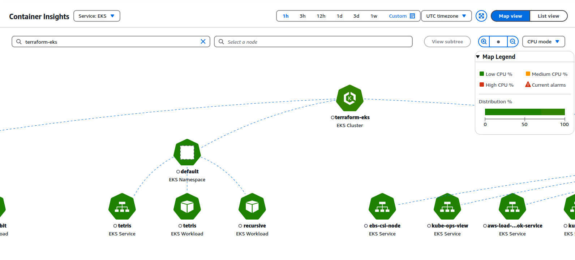Focus the Select a node field
The width and height of the screenshot is (575, 260).
tap(313, 42)
